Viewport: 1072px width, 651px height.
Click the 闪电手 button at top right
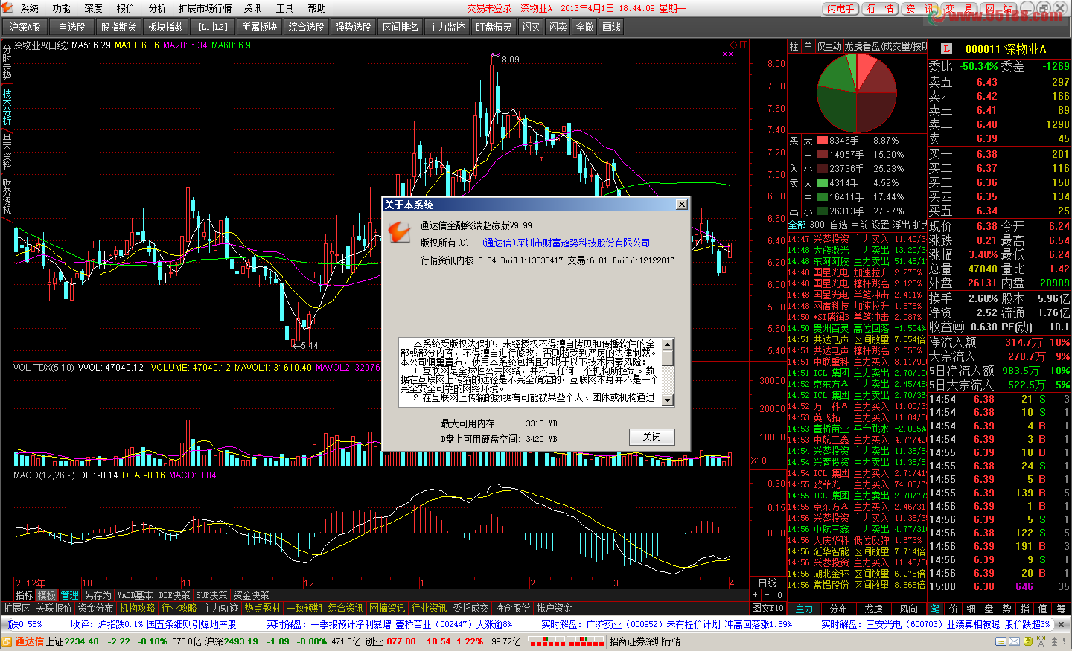pos(840,8)
